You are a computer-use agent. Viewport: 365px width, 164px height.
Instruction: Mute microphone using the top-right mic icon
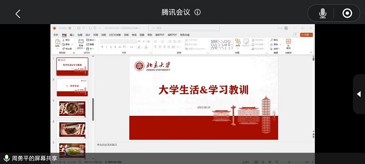tap(323, 13)
